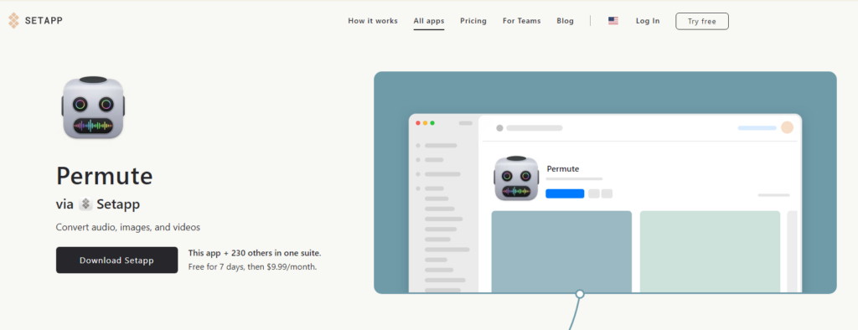This screenshot has width=858, height=330.
Task: Click the 'Permute' title in mockup window
Action: pyautogui.click(x=563, y=168)
